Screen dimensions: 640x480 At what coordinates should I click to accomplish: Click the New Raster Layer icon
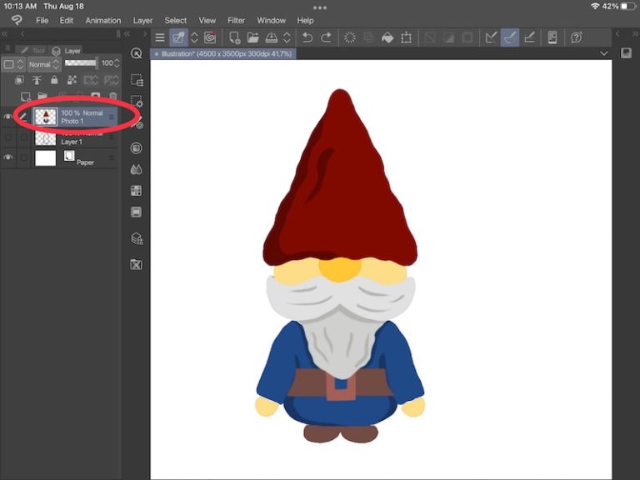pyautogui.click(x=26, y=97)
